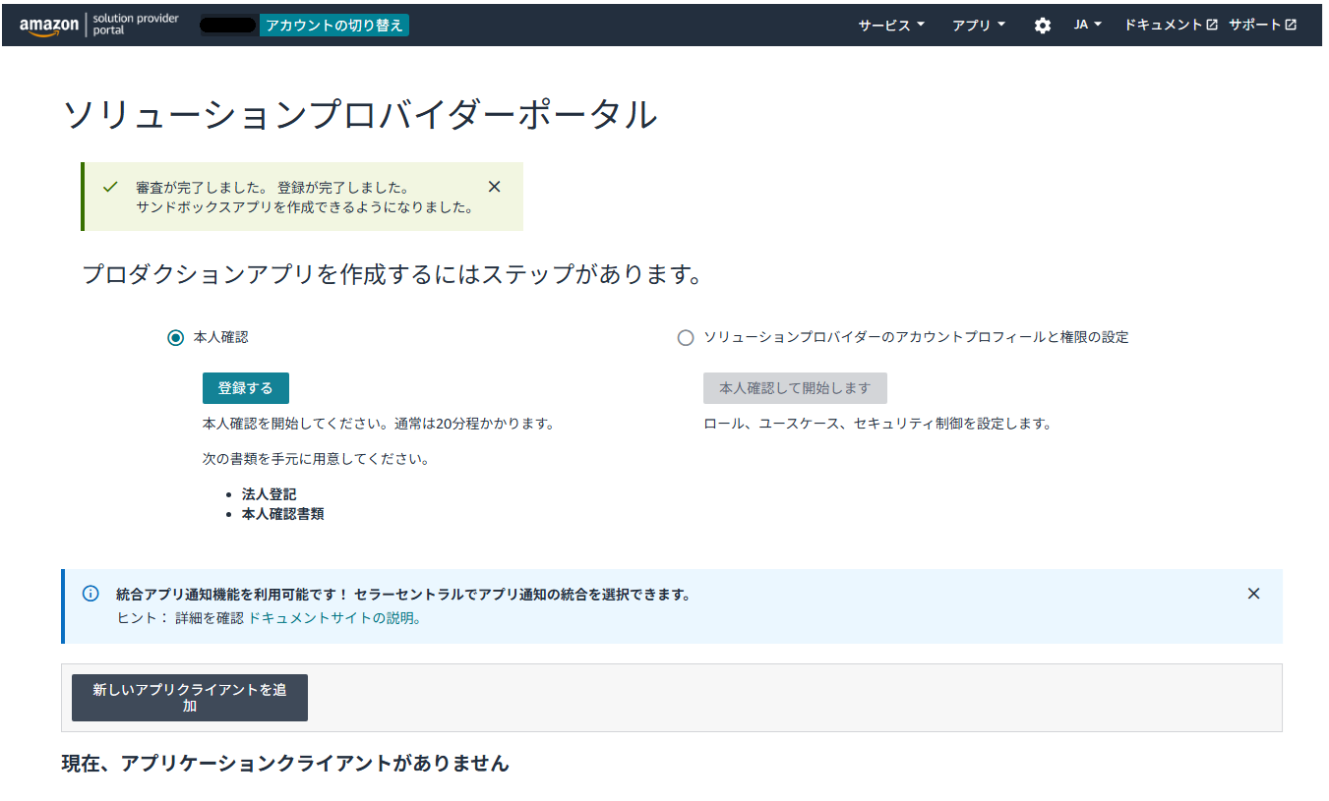Image resolution: width=1329 pixels, height=801 pixels.
Task: Click text サンドボックスアプリを作成できるようになりました
Action: click(306, 207)
